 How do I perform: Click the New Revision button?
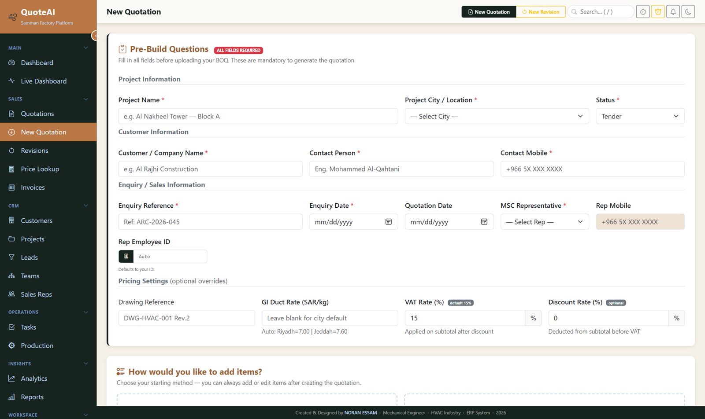pos(541,12)
